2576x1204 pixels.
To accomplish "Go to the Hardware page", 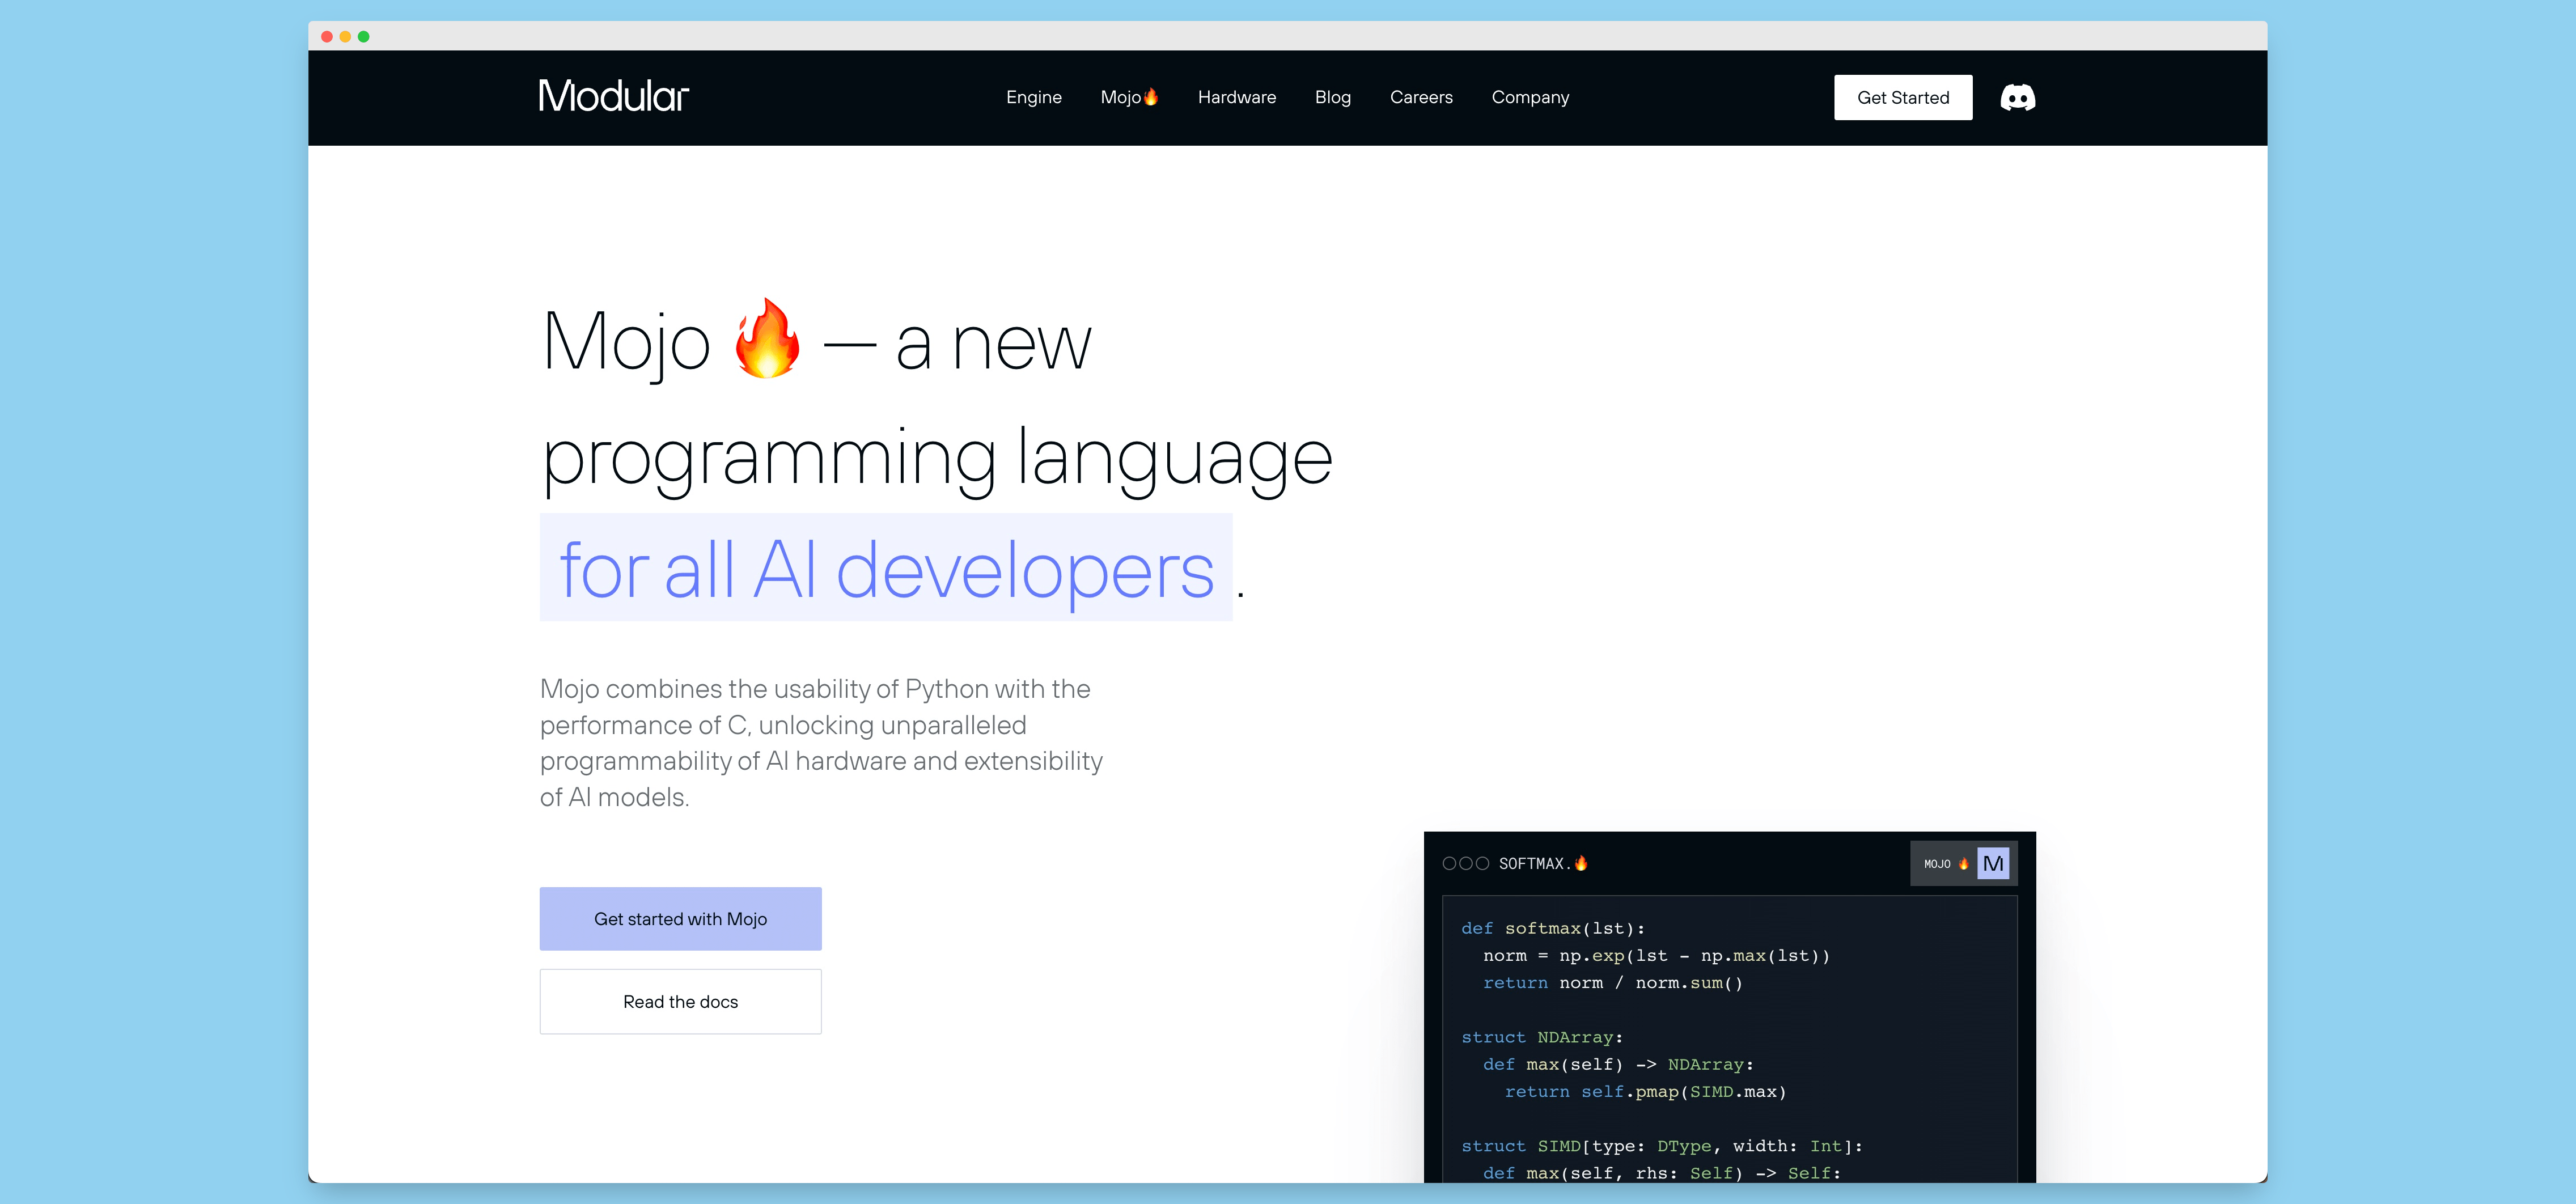I will (x=1236, y=97).
